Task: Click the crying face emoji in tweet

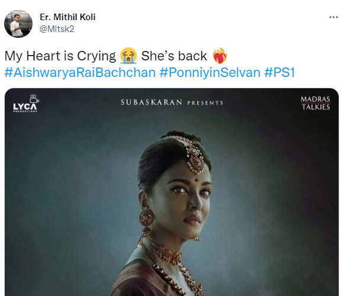Action: (x=128, y=56)
